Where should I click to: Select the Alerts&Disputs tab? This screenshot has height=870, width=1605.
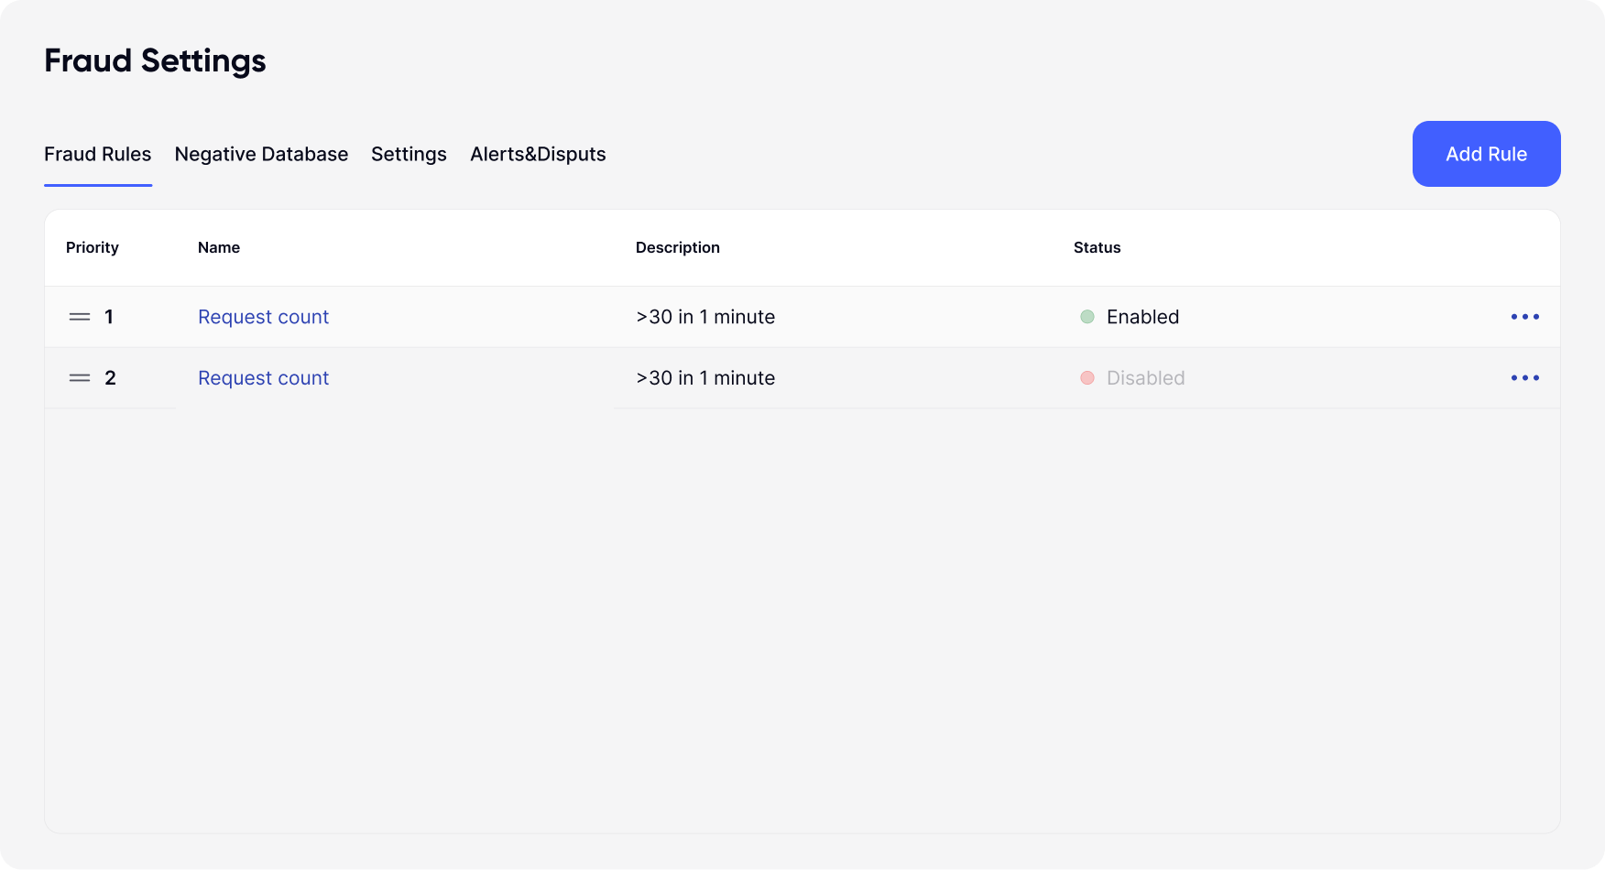coord(538,154)
